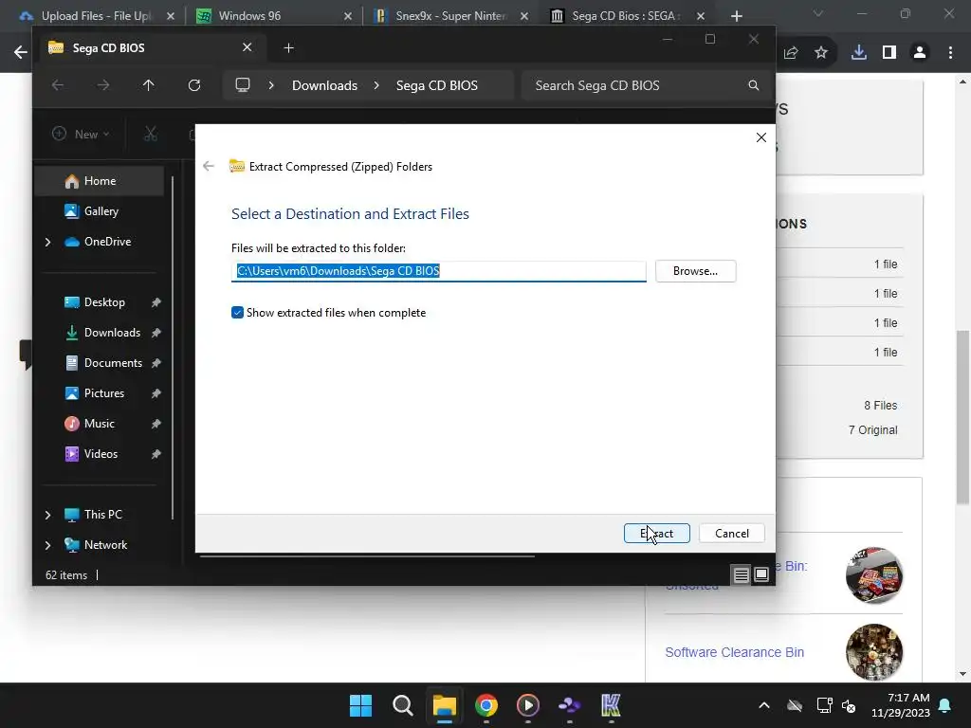This screenshot has width=971, height=728.
Task: Open Chrome profile avatar
Action: click(920, 53)
